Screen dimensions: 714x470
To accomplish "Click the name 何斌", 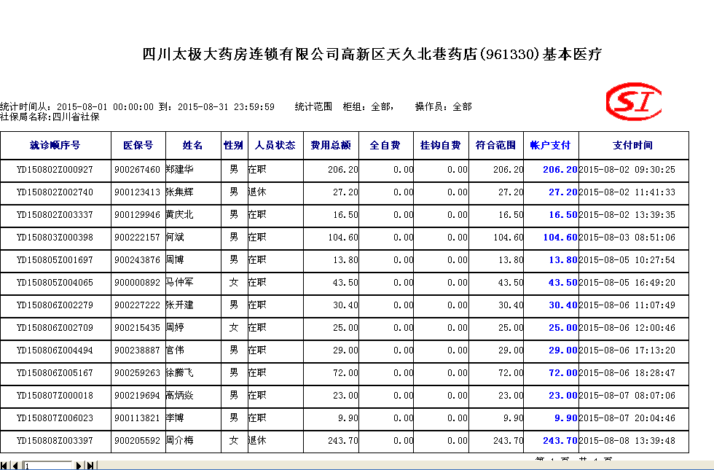I will click(x=176, y=238).
